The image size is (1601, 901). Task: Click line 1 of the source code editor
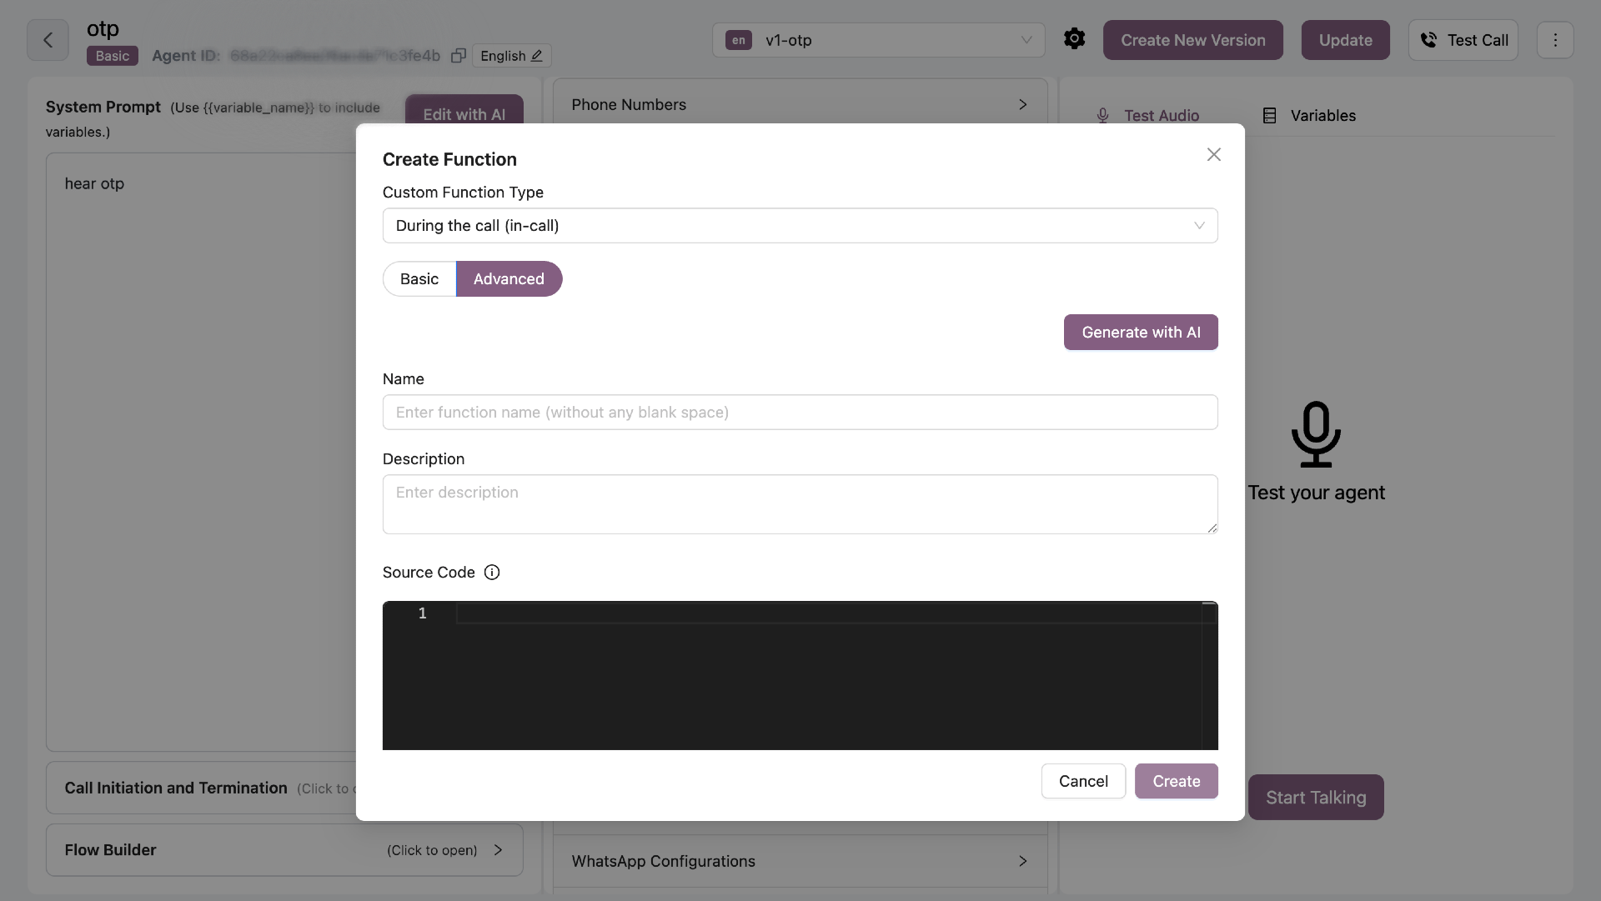pyautogui.click(x=828, y=613)
